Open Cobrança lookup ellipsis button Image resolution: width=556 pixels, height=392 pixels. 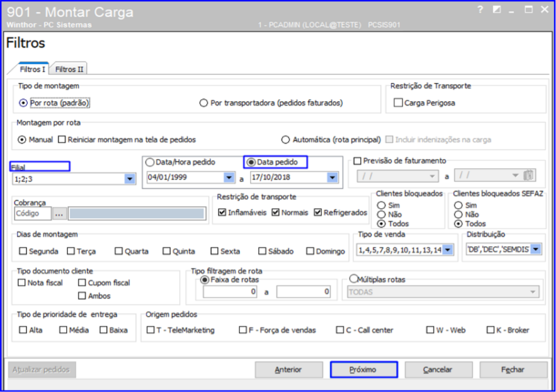point(59,214)
